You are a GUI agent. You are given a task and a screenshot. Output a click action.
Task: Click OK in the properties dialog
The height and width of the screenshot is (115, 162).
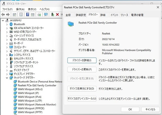[x=130, y=109]
